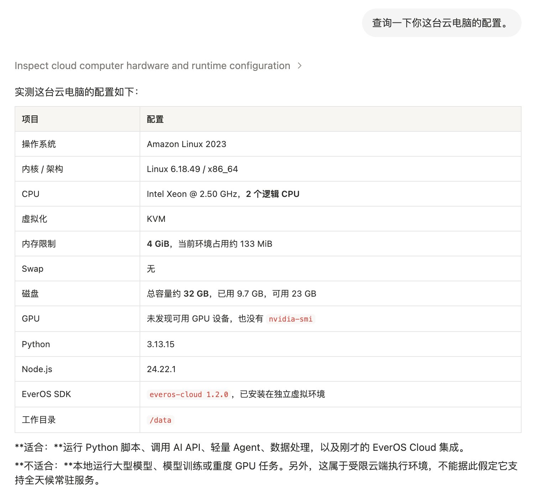Select the bold "4 GiB" memory value

(158, 244)
